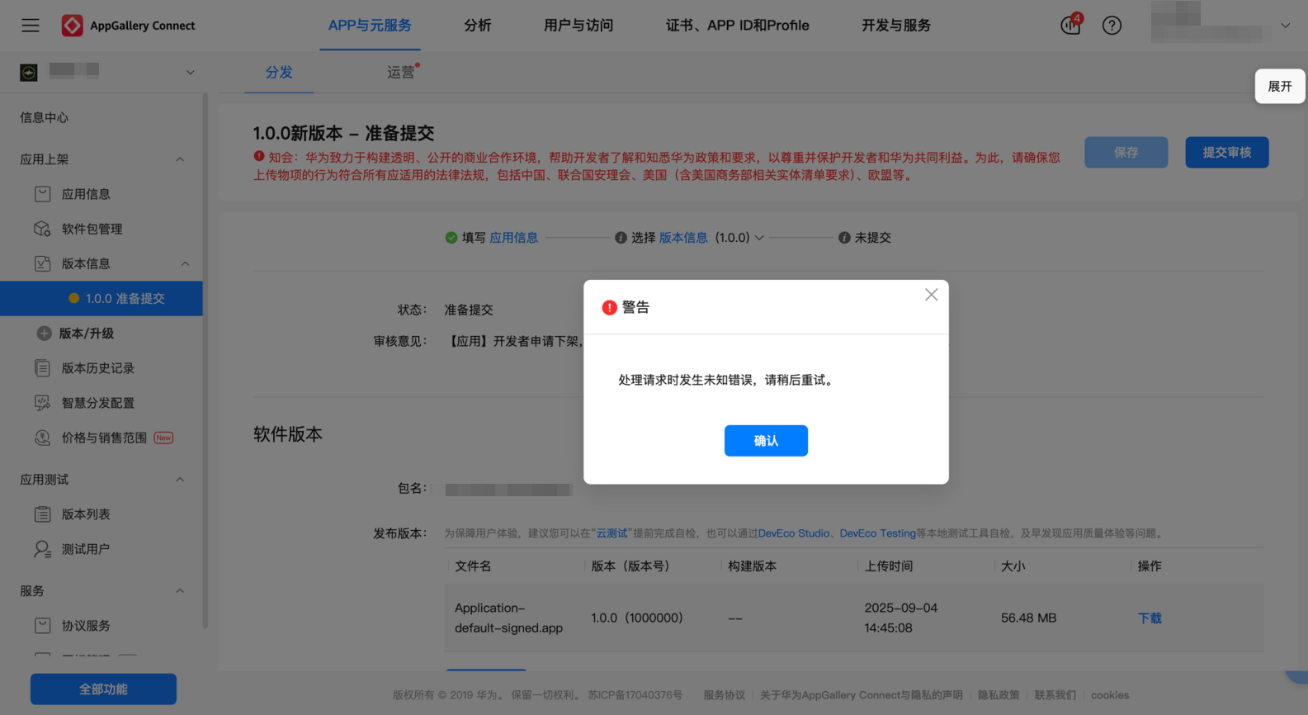Open cookies footer link
This screenshot has height=715, width=1308.
(1110, 695)
